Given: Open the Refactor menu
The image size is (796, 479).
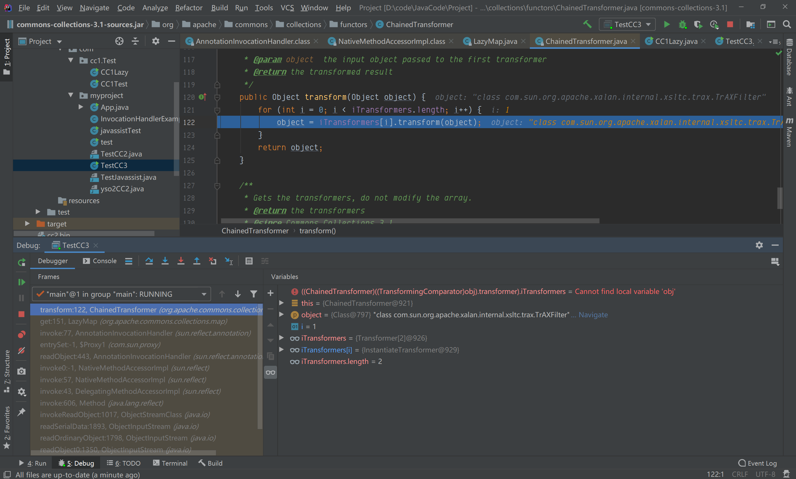Looking at the screenshot, I should [x=188, y=7].
